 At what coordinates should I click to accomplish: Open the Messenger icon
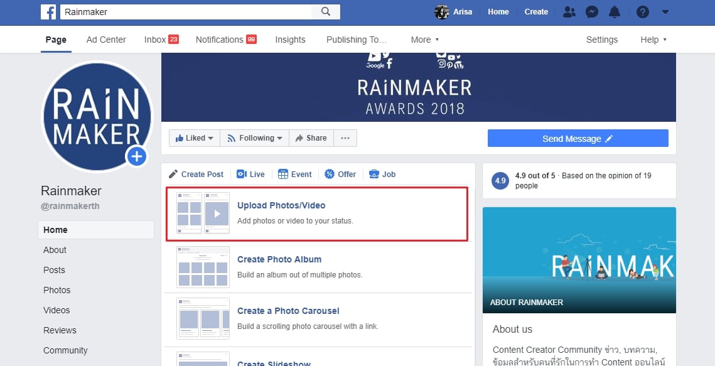pyautogui.click(x=591, y=11)
